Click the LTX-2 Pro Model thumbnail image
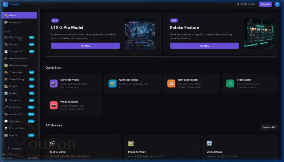 click(x=140, y=34)
